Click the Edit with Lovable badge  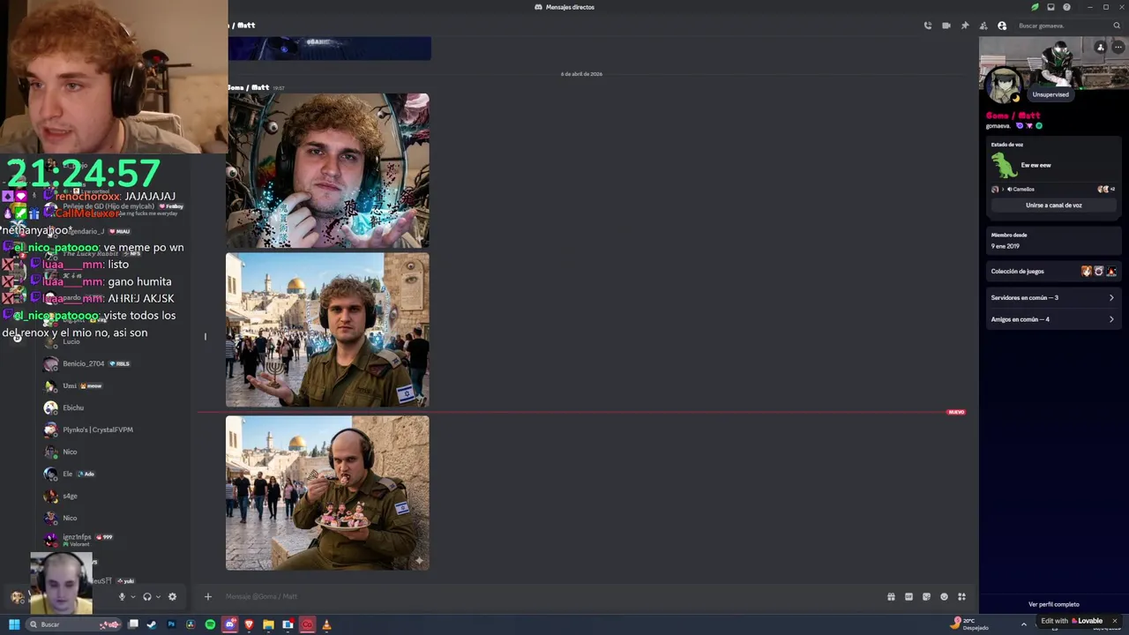pyautogui.click(x=1072, y=621)
